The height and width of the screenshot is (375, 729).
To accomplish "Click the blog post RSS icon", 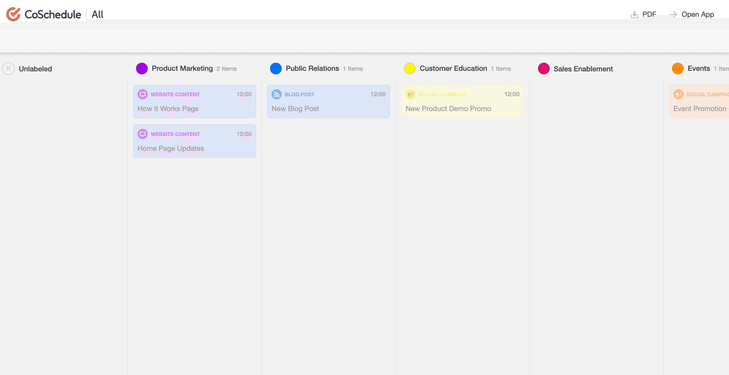I will pos(276,94).
